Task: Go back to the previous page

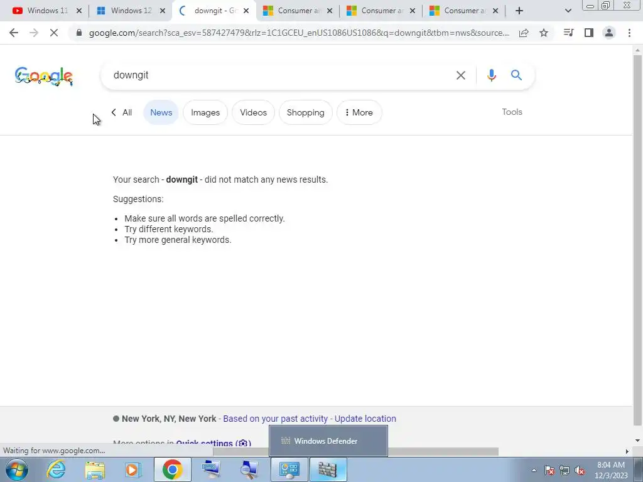Action: click(x=14, y=33)
